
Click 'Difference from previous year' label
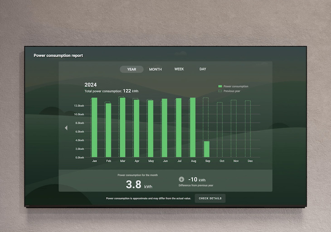pos(196,185)
